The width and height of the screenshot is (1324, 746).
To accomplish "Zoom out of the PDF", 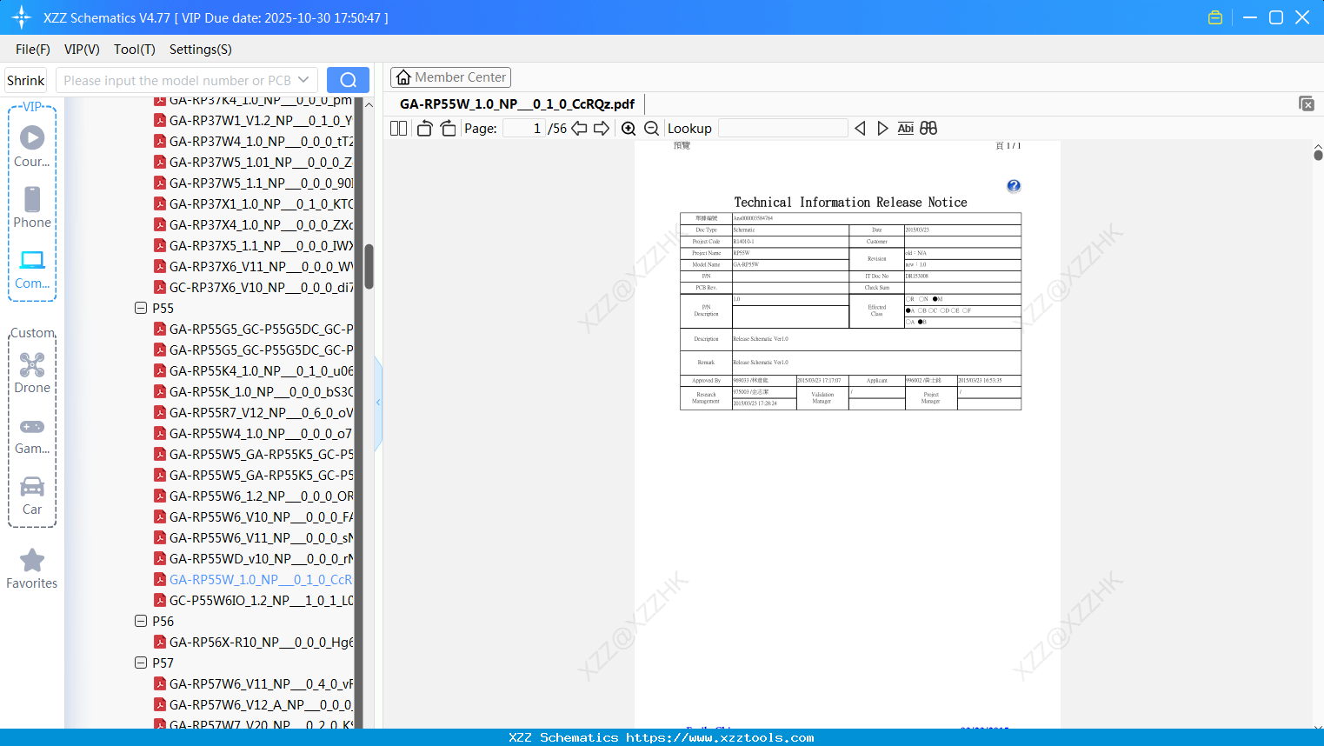I will pos(651,129).
